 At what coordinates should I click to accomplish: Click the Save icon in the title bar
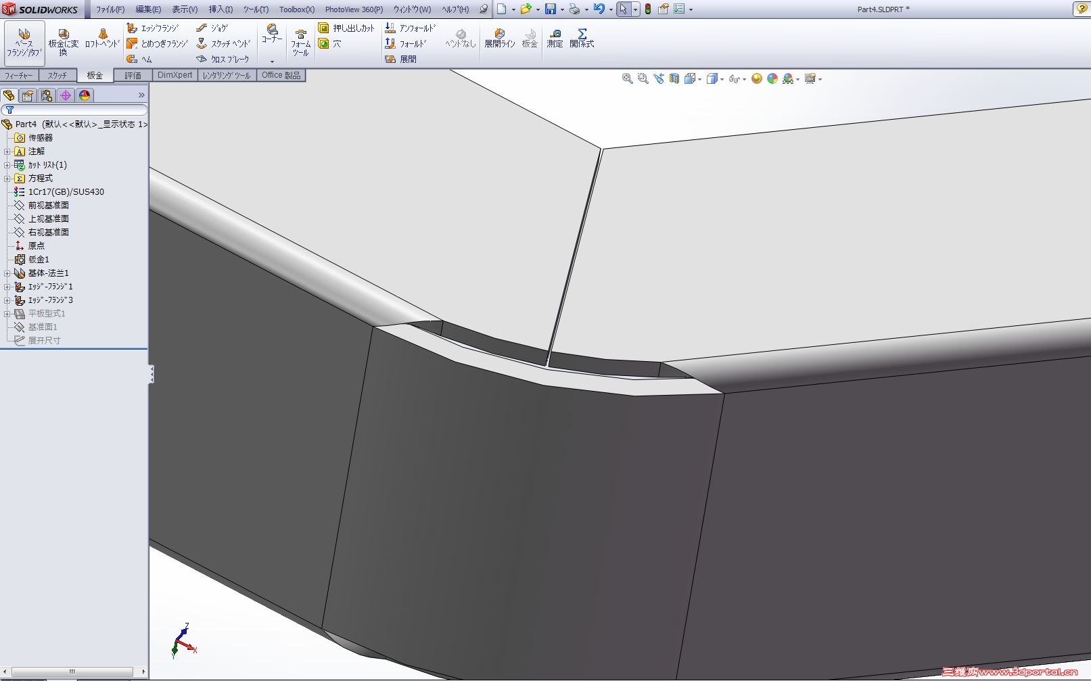click(551, 9)
